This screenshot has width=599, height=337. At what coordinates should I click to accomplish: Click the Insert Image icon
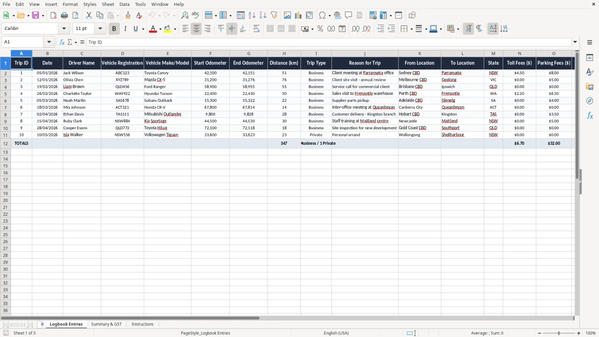click(x=288, y=15)
